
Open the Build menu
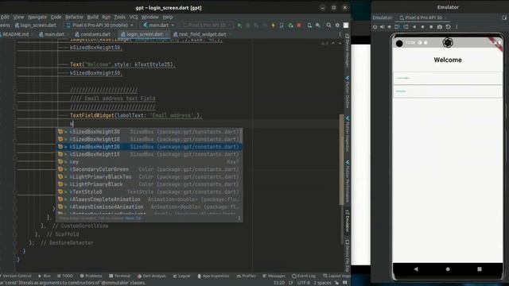[92, 17]
